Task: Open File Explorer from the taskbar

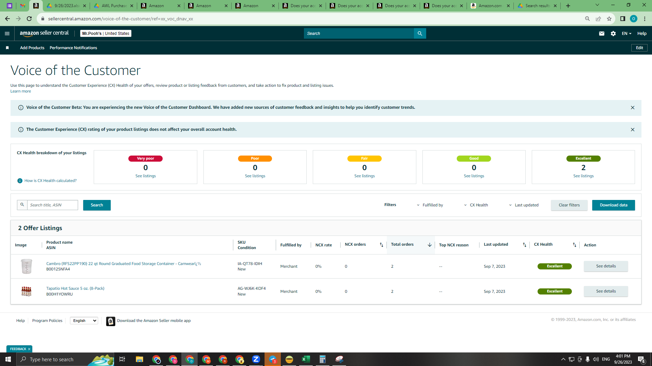Action: coord(140,359)
